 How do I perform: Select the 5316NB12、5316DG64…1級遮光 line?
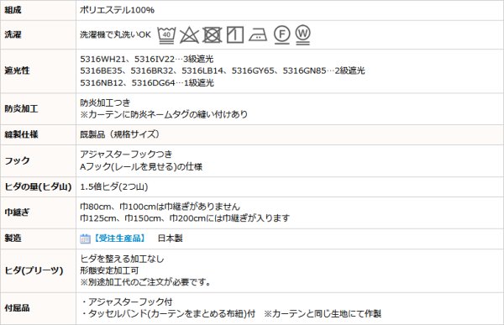point(147,83)
